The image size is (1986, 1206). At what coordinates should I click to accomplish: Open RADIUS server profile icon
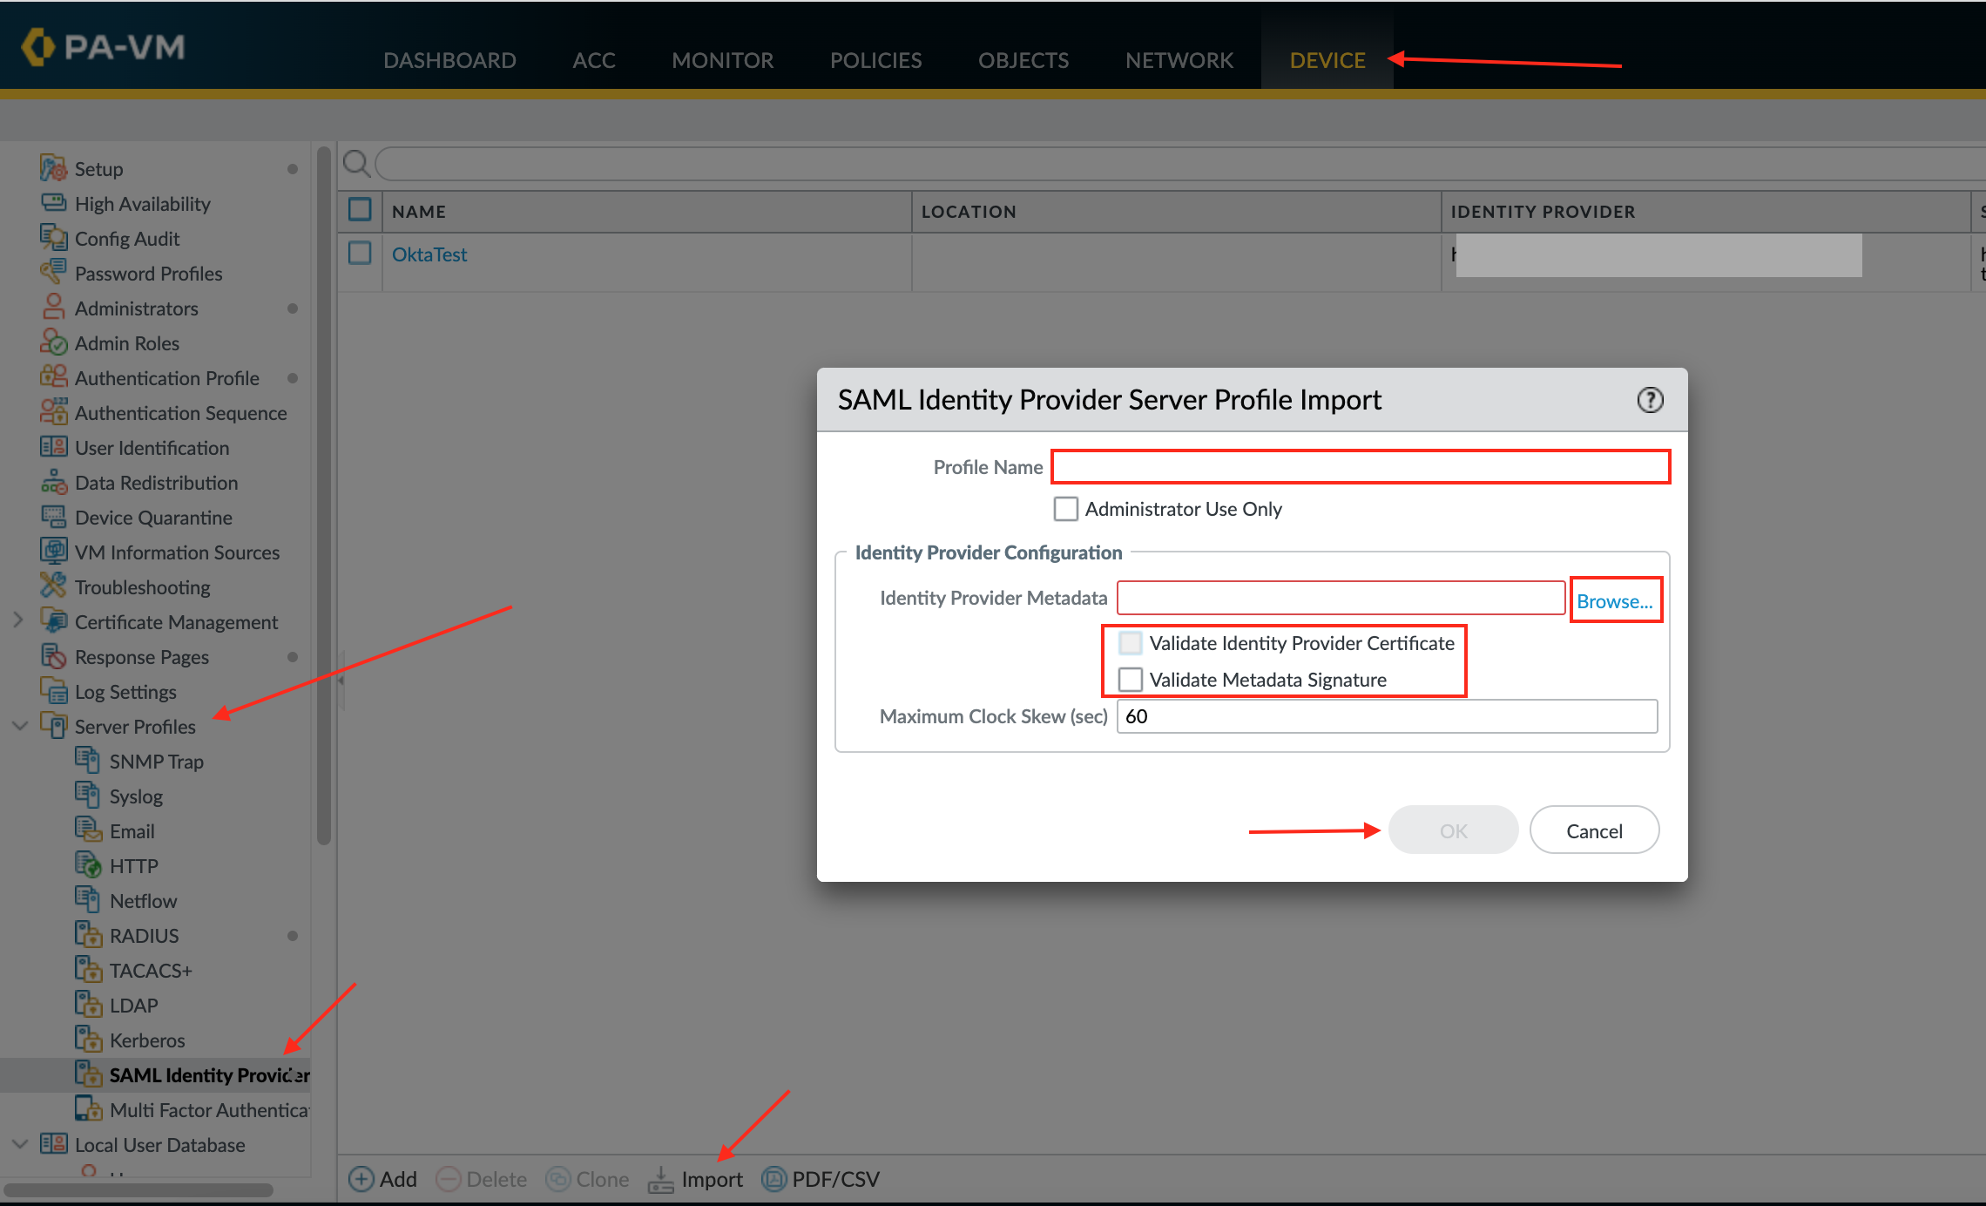tap(88, 935)
